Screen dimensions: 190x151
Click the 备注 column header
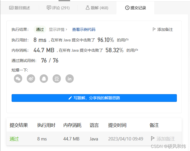coord(154,125)
